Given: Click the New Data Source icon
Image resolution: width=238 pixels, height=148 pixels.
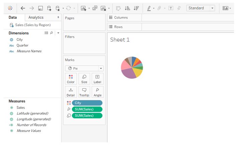Looking at the screenshot, I should [49, 8].
